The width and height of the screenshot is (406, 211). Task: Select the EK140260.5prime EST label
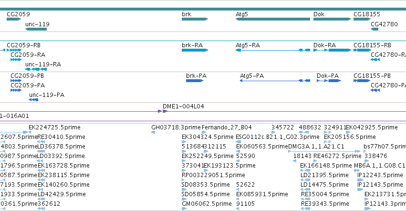(x=64, y=185)
